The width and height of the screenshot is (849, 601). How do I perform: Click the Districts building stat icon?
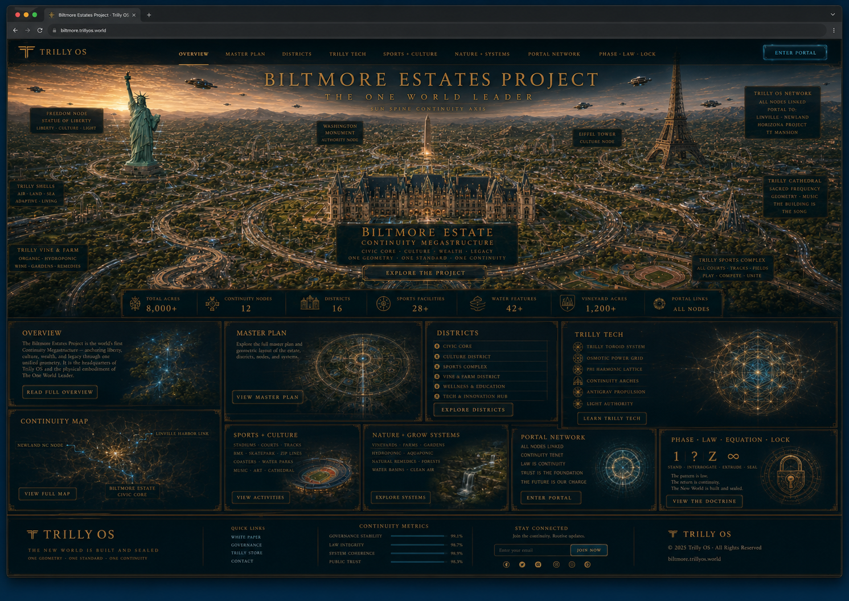coord(310,303)
